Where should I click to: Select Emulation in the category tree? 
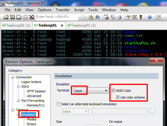click(28, 115)
